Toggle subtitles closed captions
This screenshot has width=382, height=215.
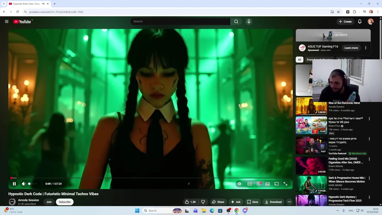pyautogui.click(x=249, y=184)
